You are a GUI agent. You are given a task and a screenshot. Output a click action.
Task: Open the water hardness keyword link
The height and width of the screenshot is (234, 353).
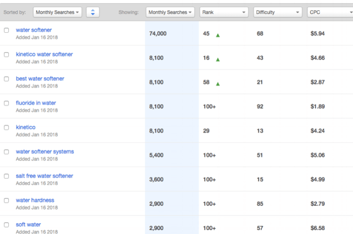tap(35, 201)
